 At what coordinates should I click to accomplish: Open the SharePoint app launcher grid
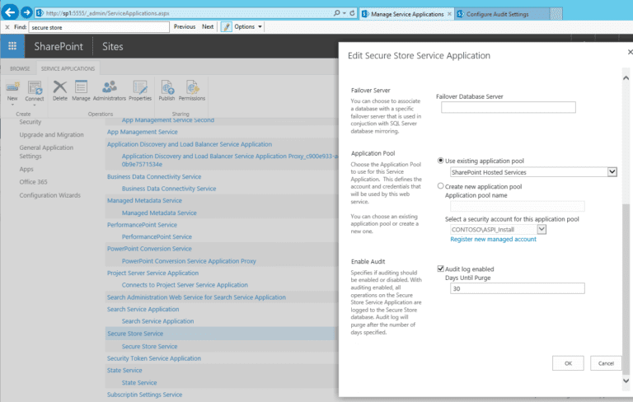tap(13, 47)
